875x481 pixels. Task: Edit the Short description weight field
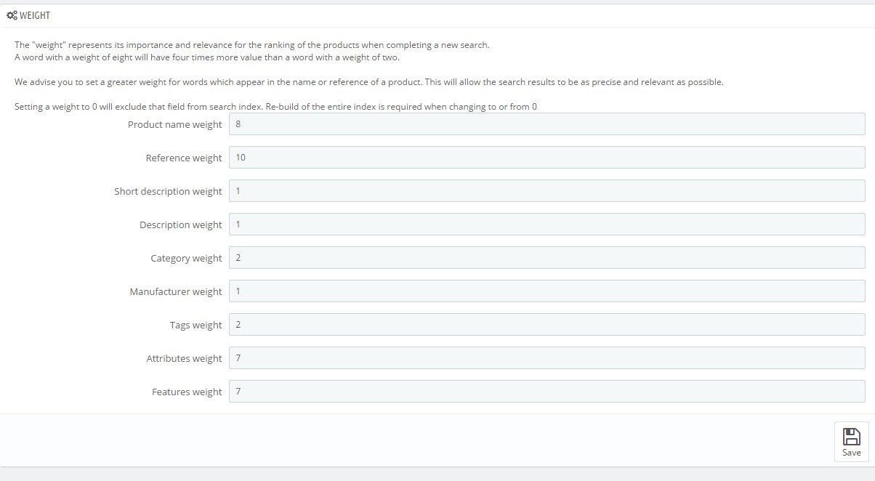(547, 191)
